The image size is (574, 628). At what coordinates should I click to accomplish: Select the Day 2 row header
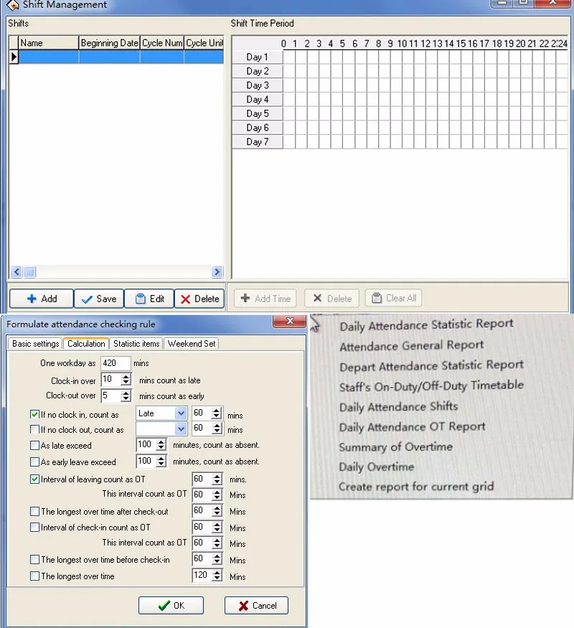click(x=258, y=71)
